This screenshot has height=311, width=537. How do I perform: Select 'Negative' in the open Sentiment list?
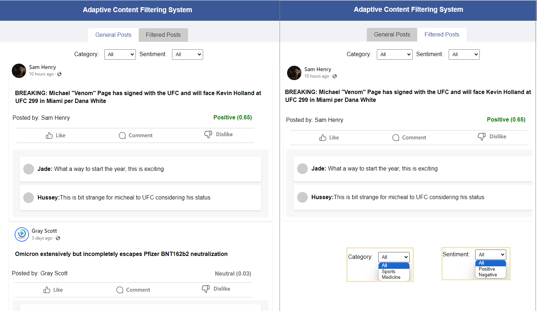click(x=488, y=275)
